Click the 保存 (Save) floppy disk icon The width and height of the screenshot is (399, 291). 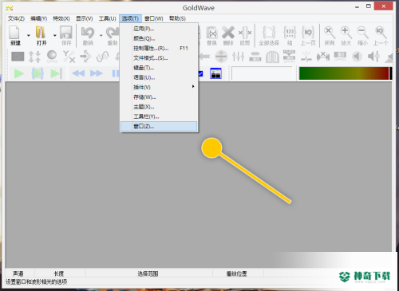pos(66,33)
